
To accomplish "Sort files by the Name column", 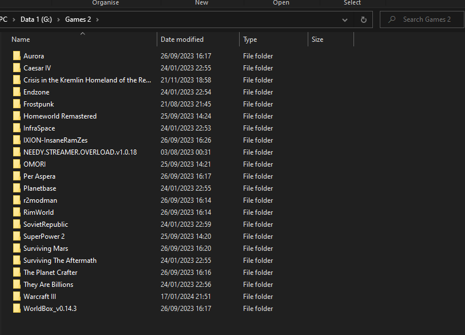I will pyautogui.click(x=21, y=40).
